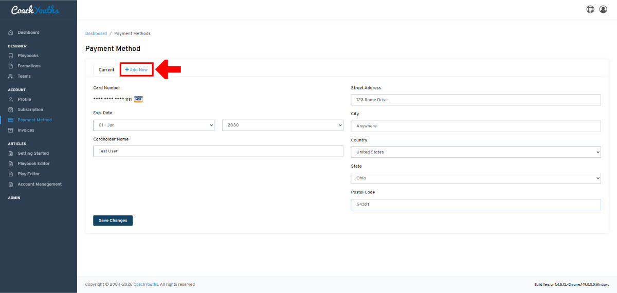
Task: Click the Dashboard breadcrumb link
Action: click(x=96, y=33)
